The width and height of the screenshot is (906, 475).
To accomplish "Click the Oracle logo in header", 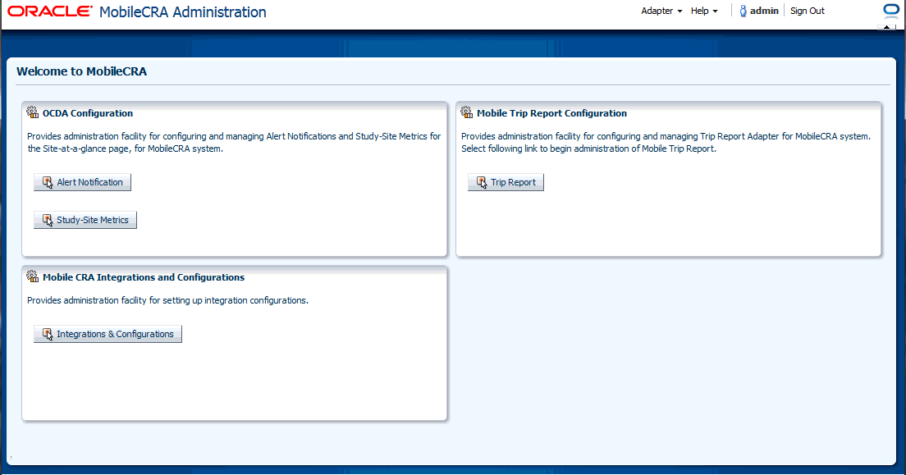I will pyautogui.click(x=50, y=11).
